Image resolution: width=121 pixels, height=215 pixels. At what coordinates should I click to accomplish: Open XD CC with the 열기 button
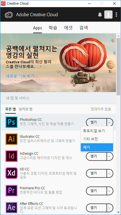click(x=96, y=173)
